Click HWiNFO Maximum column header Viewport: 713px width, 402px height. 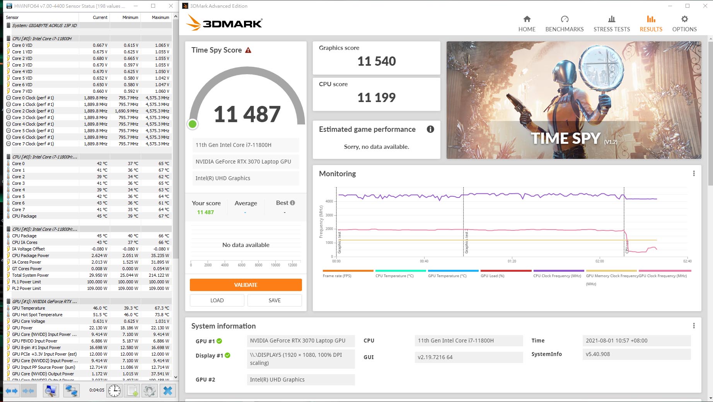[156, 17]
